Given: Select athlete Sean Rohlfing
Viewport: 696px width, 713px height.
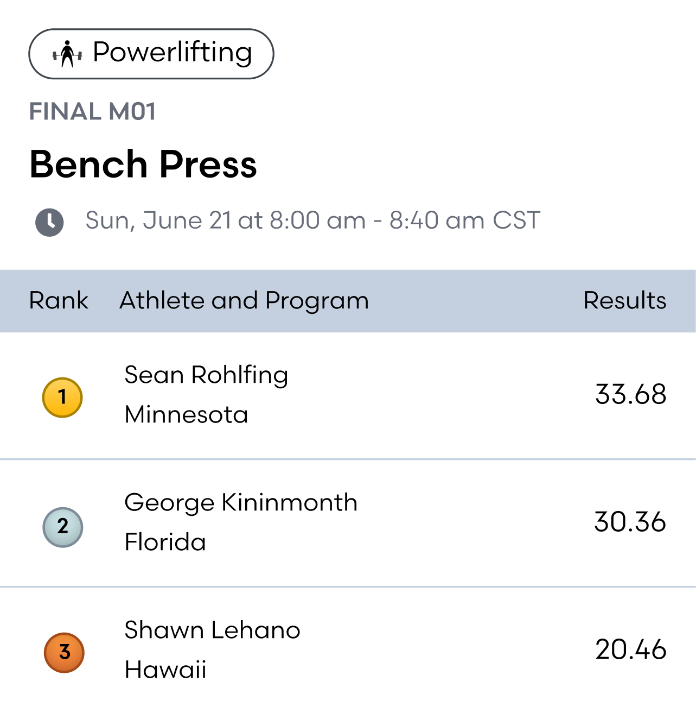Looking at the screenshot, I should coord(206,375).
